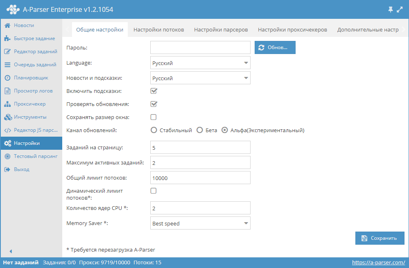Switch to Общие настройки tab

point(99,30)
